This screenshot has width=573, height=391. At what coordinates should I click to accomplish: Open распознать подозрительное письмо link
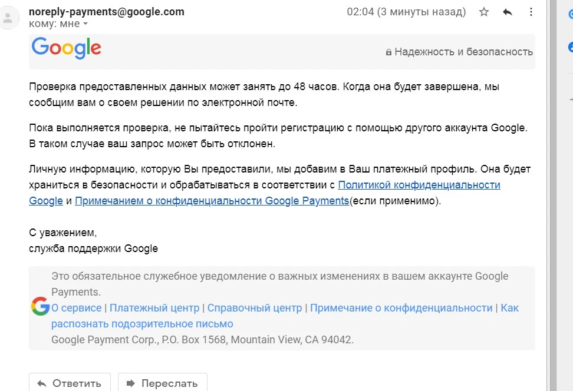point(142,324)
